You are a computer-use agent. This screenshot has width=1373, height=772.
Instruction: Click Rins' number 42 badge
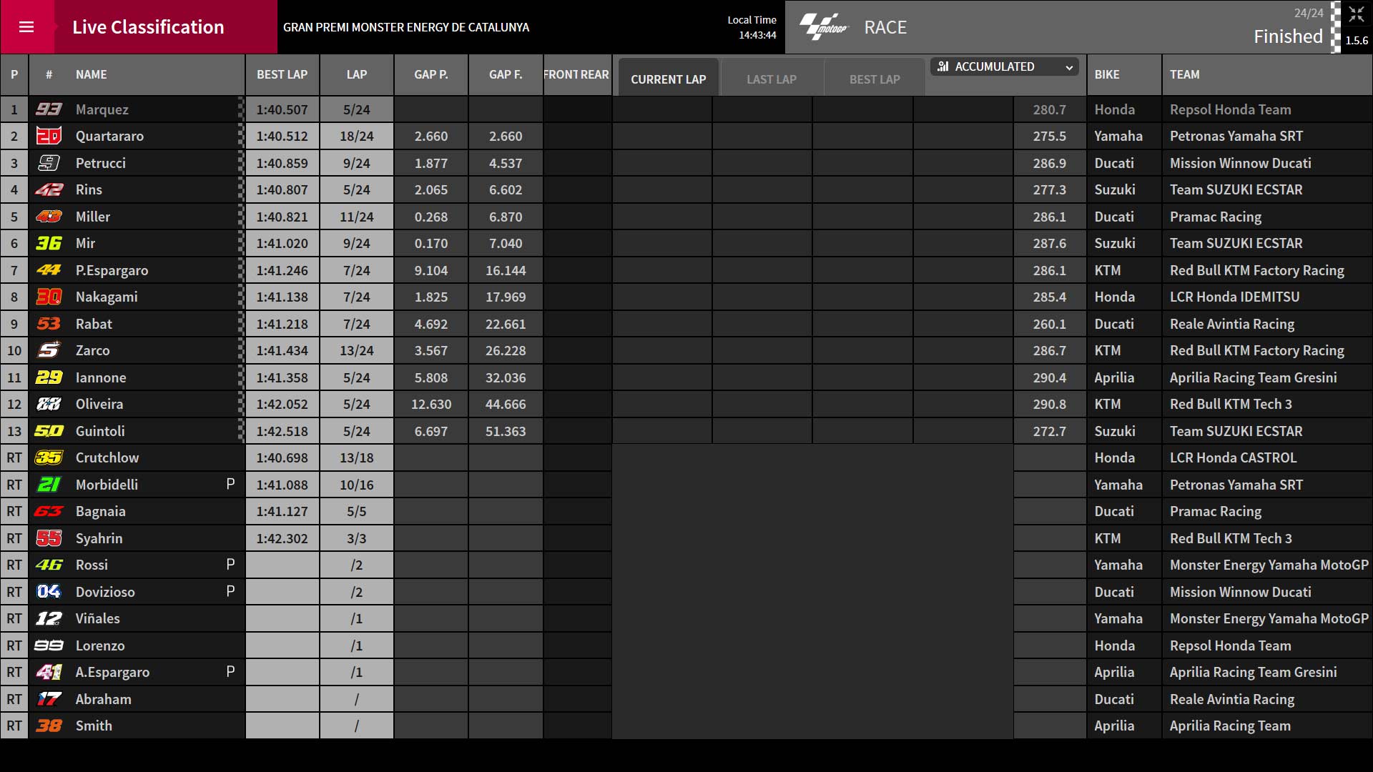click(x=49, y=189)
